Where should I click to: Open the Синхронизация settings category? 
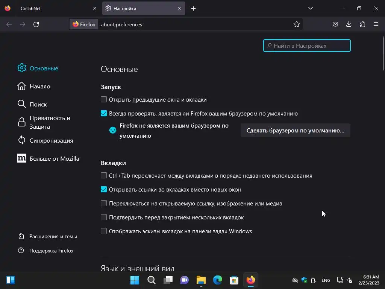(x=45, y=140)
